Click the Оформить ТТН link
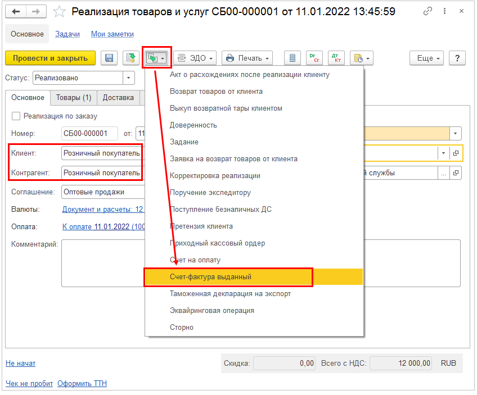Viewport: 477px width, 395px height. (x=82, y=384)
